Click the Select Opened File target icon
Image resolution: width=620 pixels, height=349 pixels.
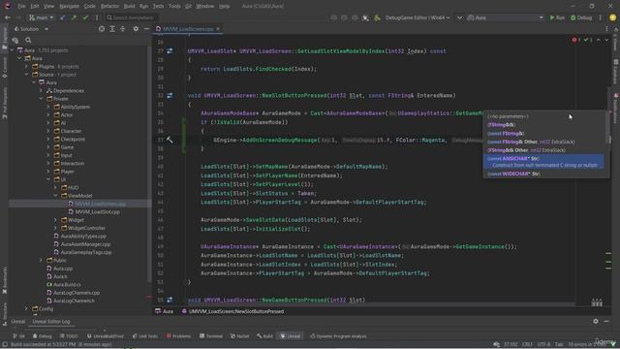tap(102, 29)
